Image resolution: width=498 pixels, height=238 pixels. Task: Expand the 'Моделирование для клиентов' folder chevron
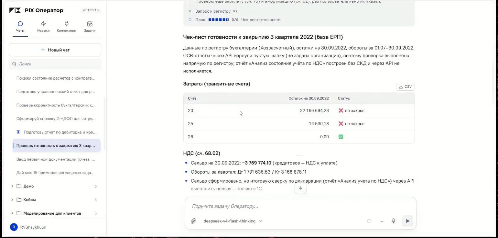(12, 213)
